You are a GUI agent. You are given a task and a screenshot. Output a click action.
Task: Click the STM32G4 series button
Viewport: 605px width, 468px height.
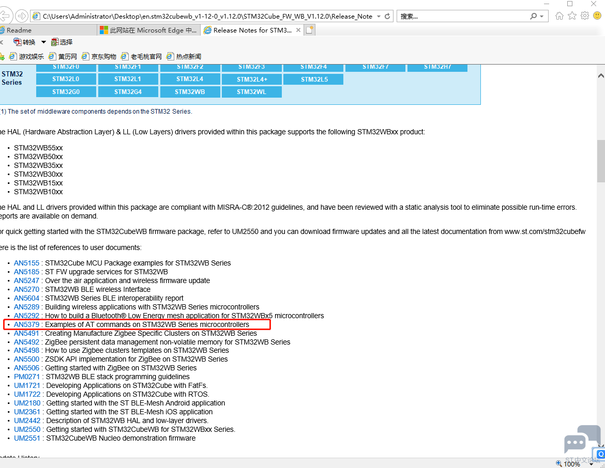coord(128,92)
